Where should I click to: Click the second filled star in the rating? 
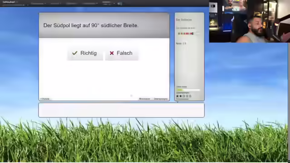click(181, 96)
